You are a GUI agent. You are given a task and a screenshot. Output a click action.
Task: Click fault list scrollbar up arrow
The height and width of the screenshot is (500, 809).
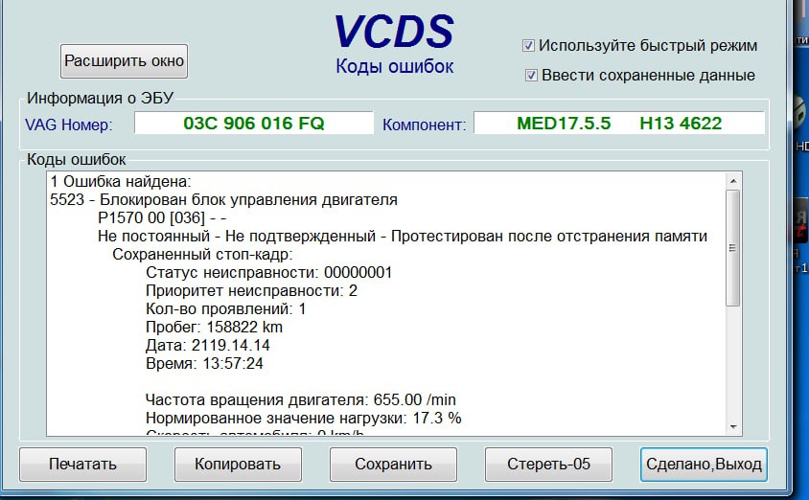click(733, 181)
